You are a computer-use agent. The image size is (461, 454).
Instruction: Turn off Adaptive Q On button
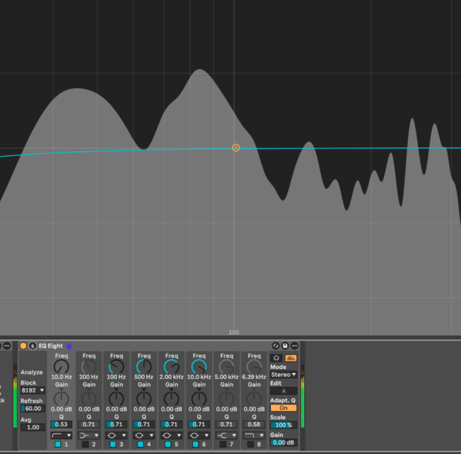[283, 408]
